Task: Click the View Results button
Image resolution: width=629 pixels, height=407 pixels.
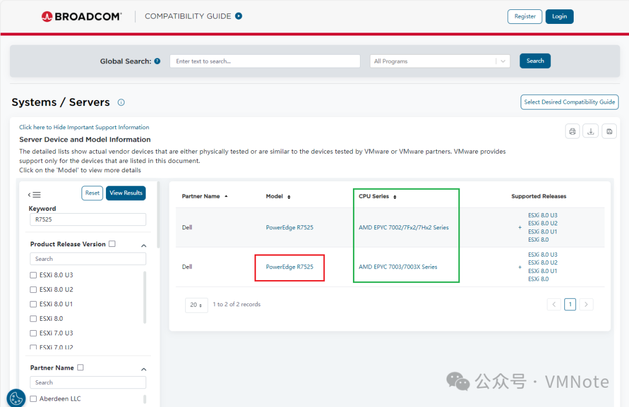Action: pos(126,193)
